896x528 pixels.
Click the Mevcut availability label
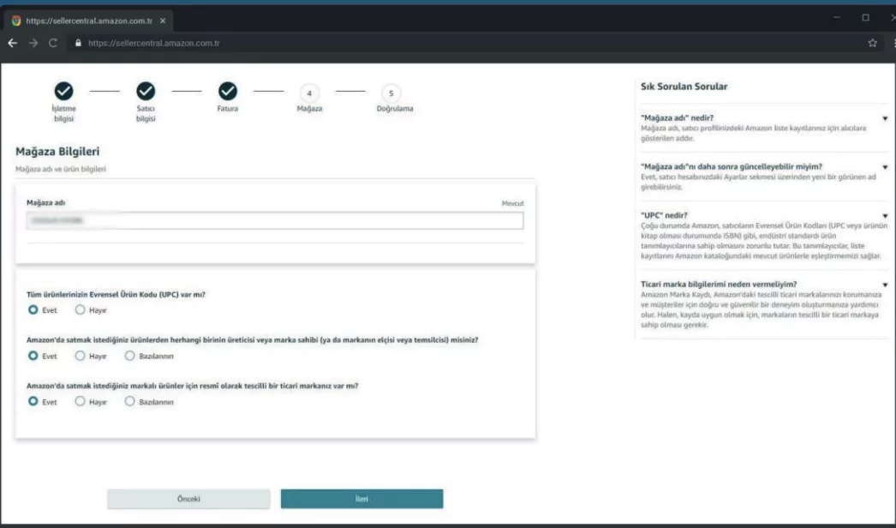tap(512, 203)
